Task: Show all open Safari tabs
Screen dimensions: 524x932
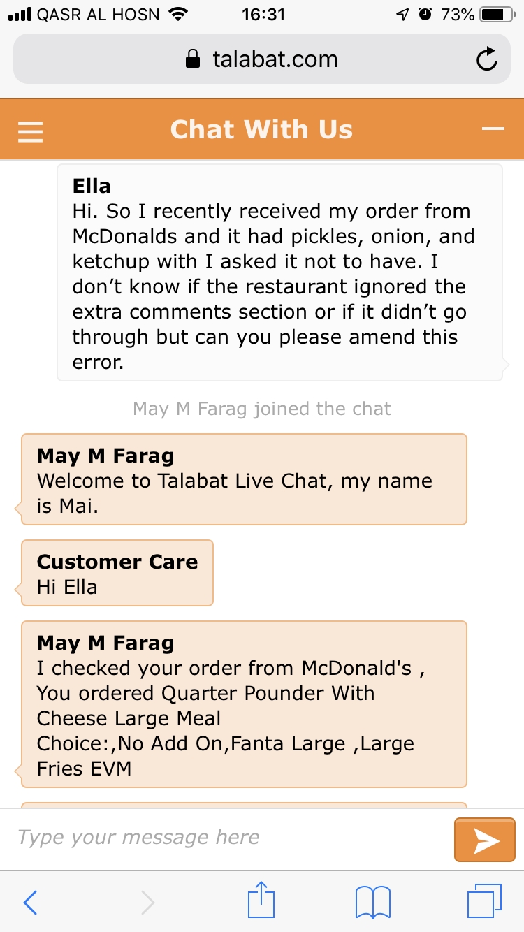Action: click(484, 901)
